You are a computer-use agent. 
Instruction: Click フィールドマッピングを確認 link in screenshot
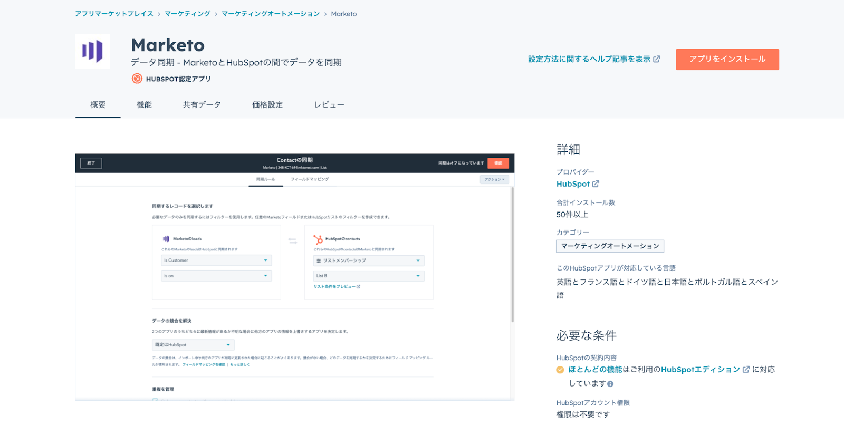coord(204,365)
